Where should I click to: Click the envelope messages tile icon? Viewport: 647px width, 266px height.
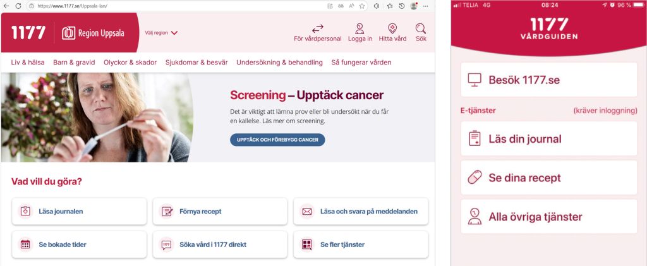tap(307, 211)
